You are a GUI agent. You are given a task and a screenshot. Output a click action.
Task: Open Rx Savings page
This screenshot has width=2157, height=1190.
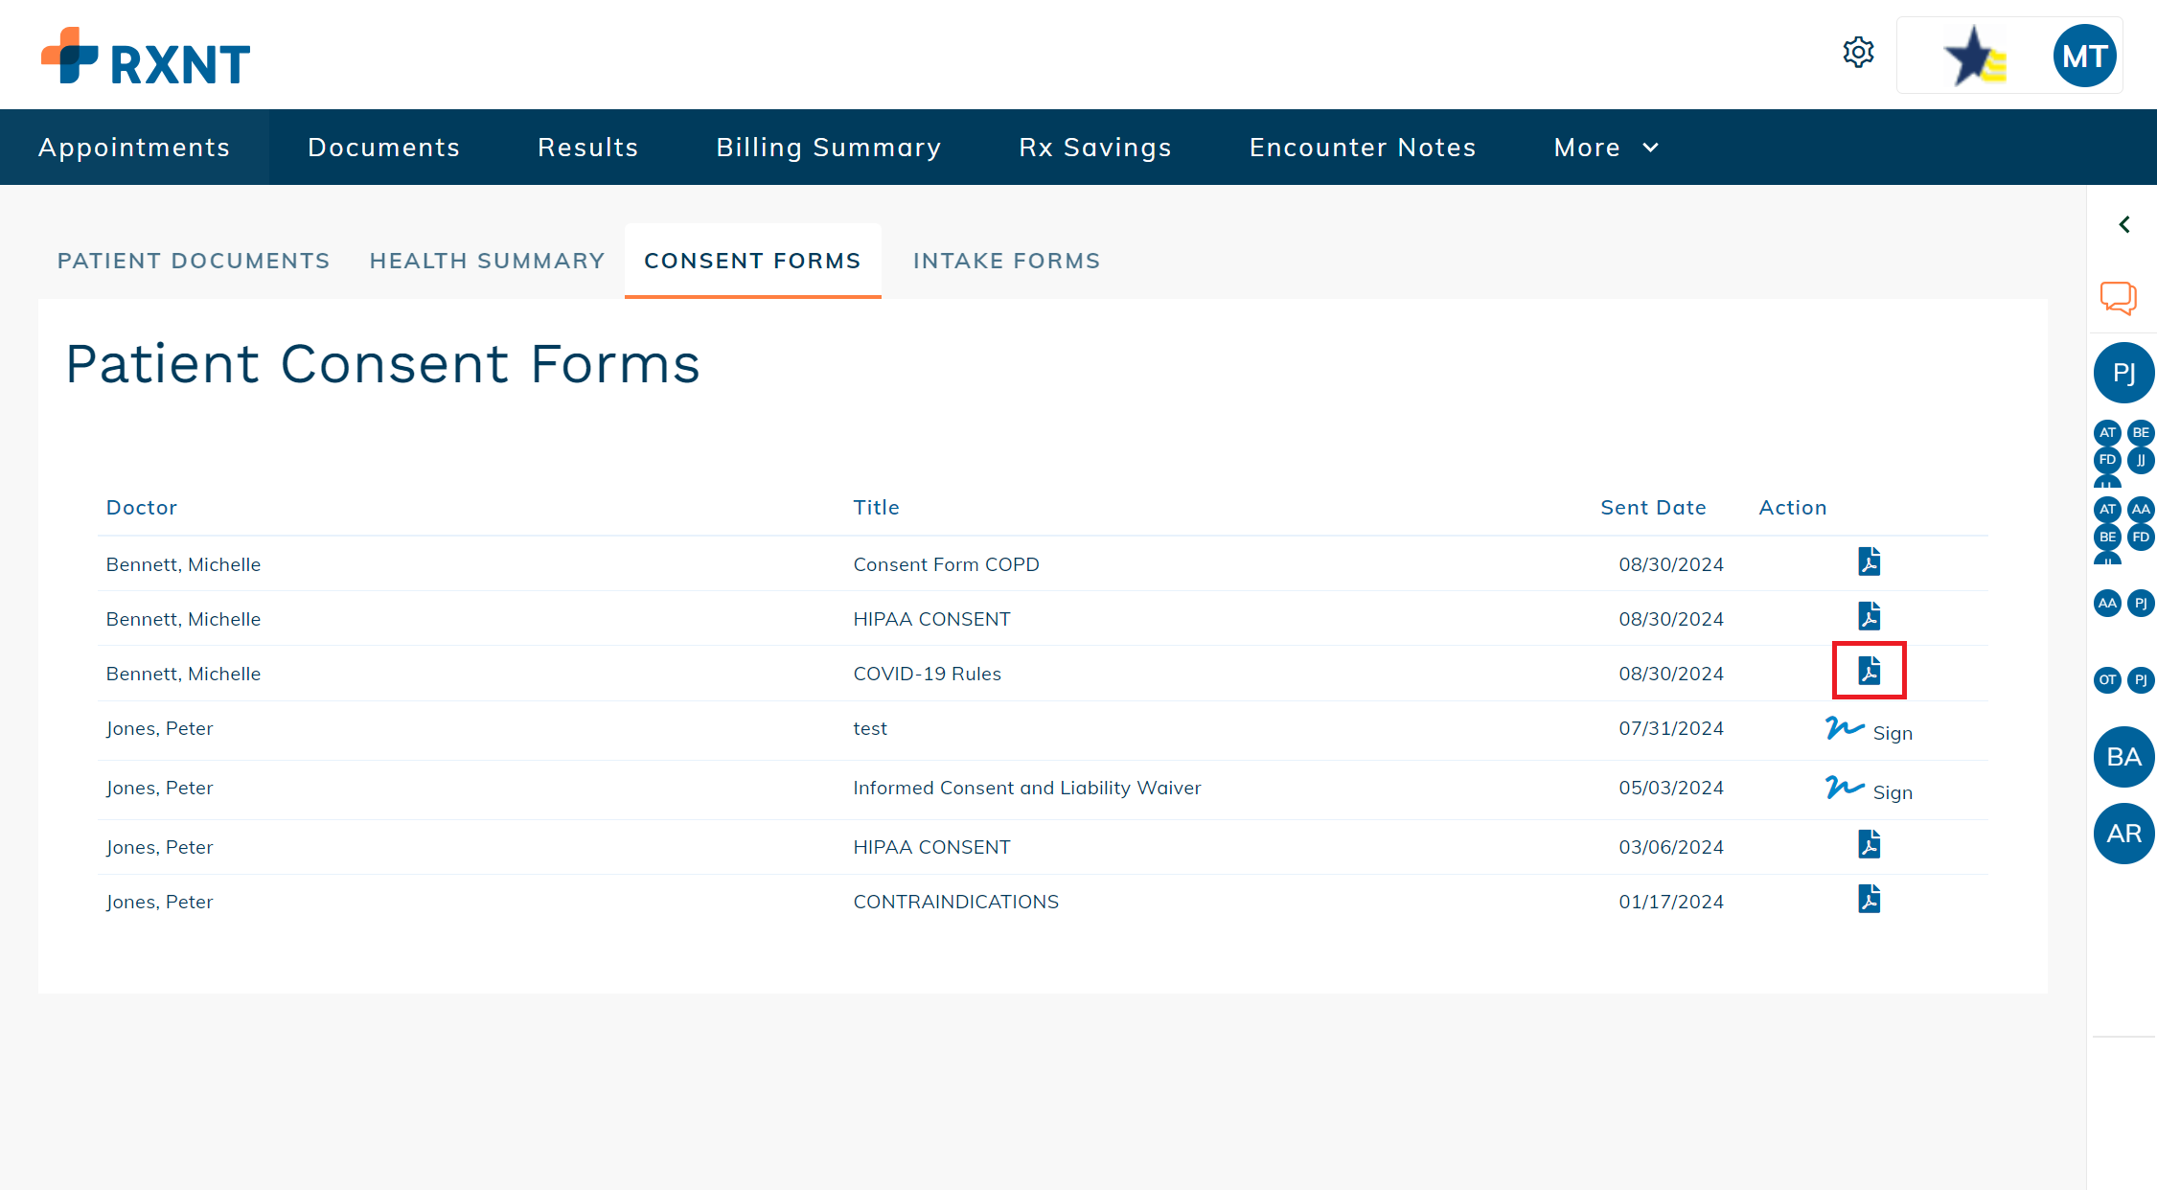tap(1095, 148)
